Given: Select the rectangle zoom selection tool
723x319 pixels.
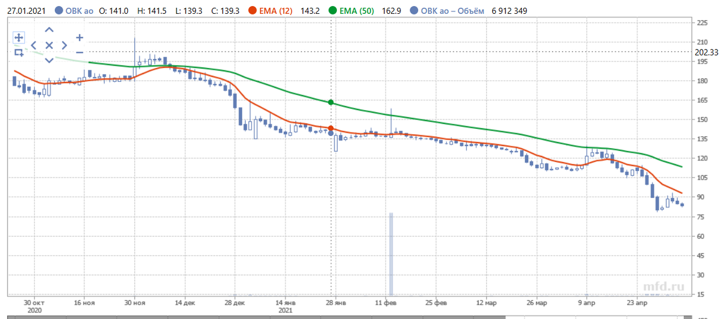Looking at the screenshot, I should point(18,52).
